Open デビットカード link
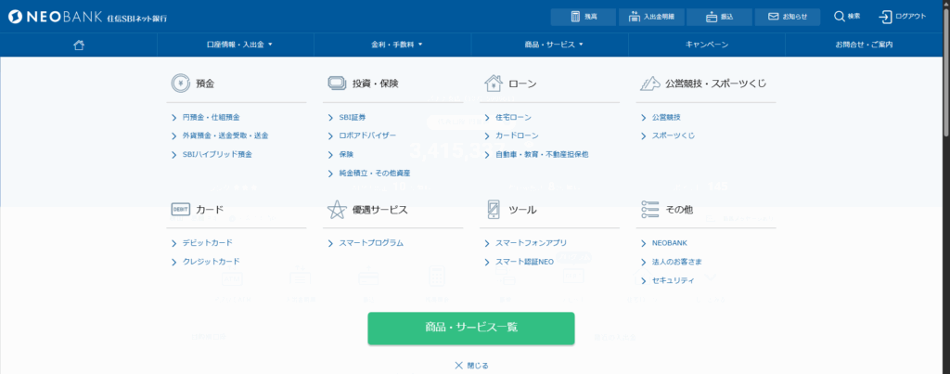The height and width of the screenshot is (374, 950). tap(207, 243)
